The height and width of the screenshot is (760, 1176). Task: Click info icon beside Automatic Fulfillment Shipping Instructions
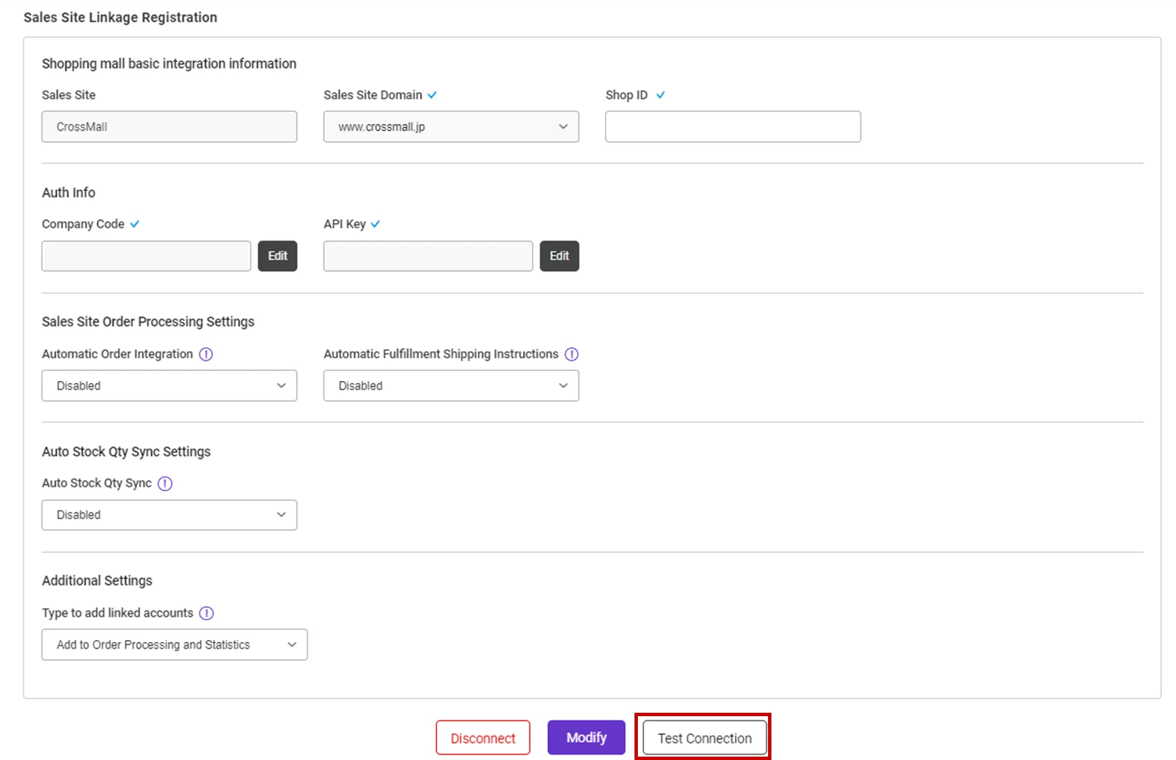[572, 354]
